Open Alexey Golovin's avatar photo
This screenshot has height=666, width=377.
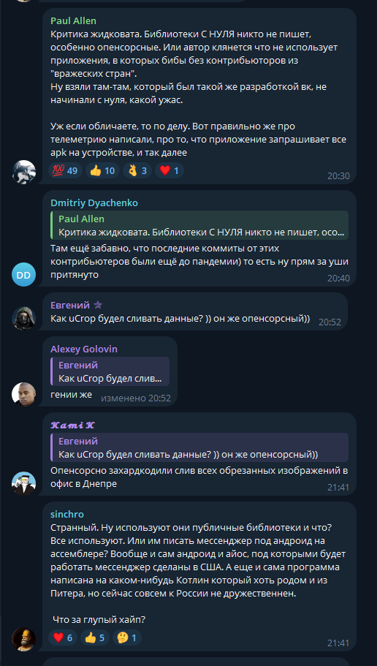pos(24,394)
